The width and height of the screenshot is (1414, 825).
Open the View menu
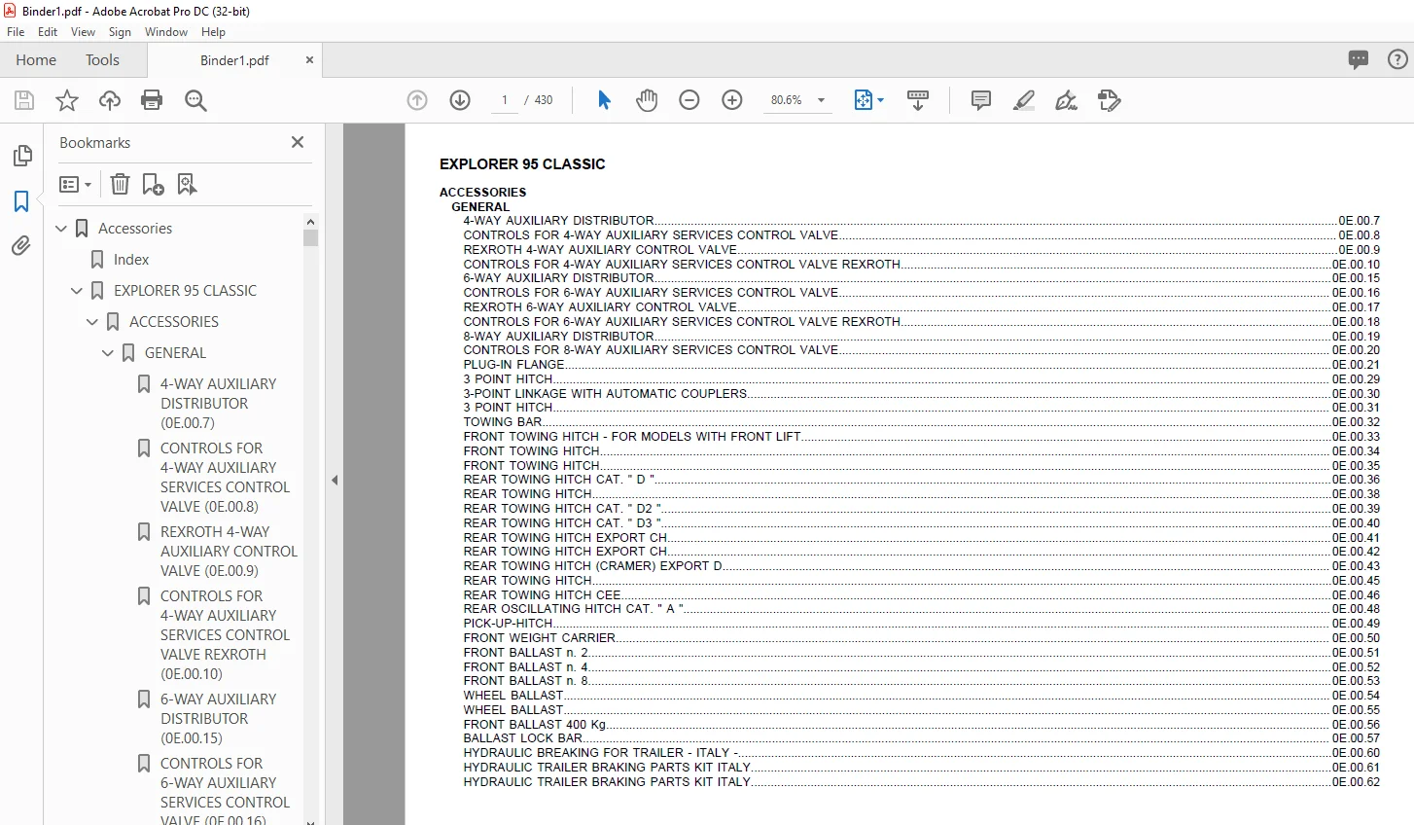(83, 32)
